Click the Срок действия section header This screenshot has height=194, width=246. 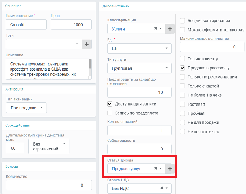coord(18,125)
